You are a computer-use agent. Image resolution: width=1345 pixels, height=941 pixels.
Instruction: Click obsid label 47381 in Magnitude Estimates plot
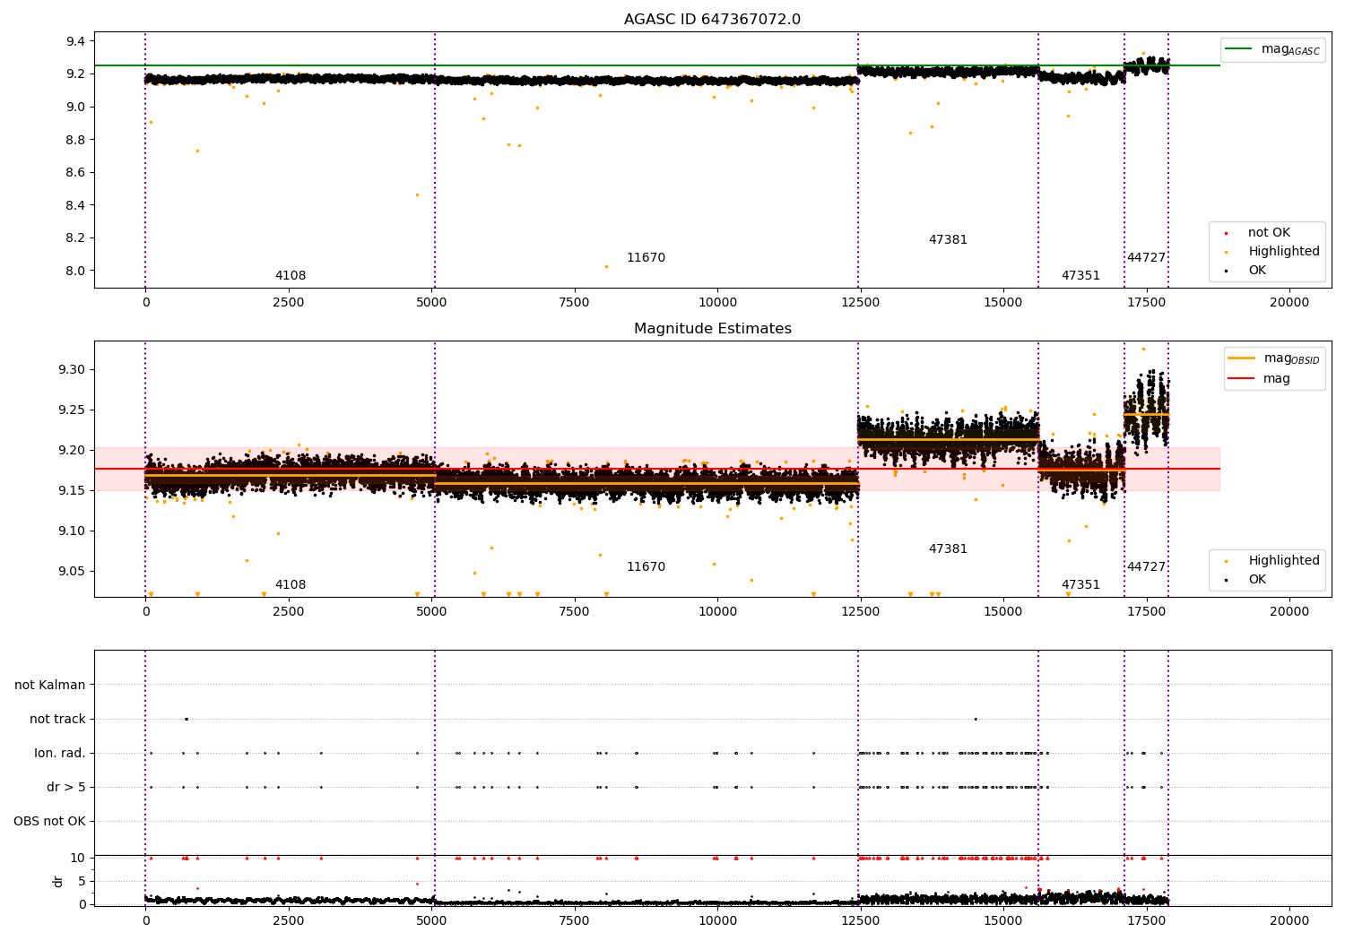(x=948, y=549)
